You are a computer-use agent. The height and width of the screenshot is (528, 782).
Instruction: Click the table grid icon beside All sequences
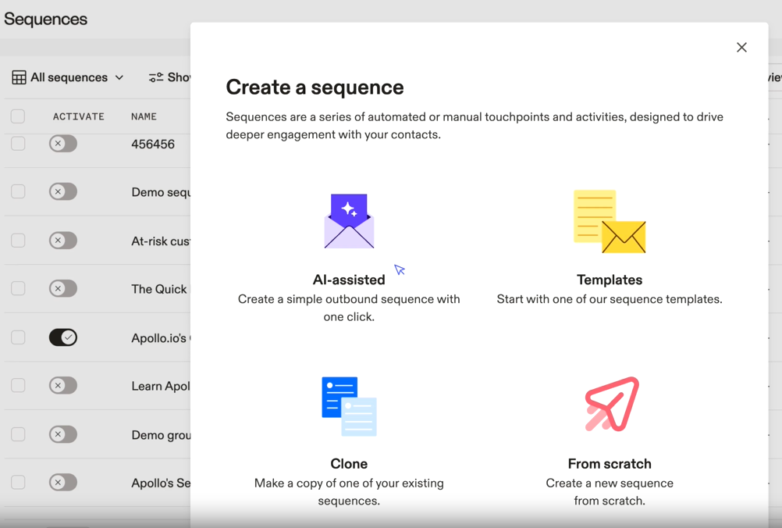tap(19, 78)
